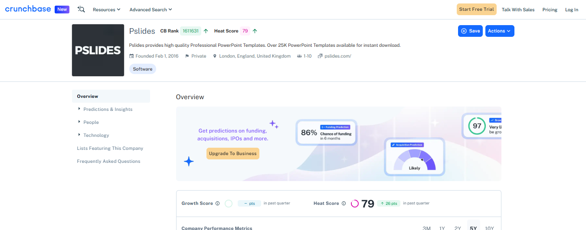Expand the Technology sidebar arrow
Image resolution: width=586 pixels, height=230 pixels.
tap(79, 135)
